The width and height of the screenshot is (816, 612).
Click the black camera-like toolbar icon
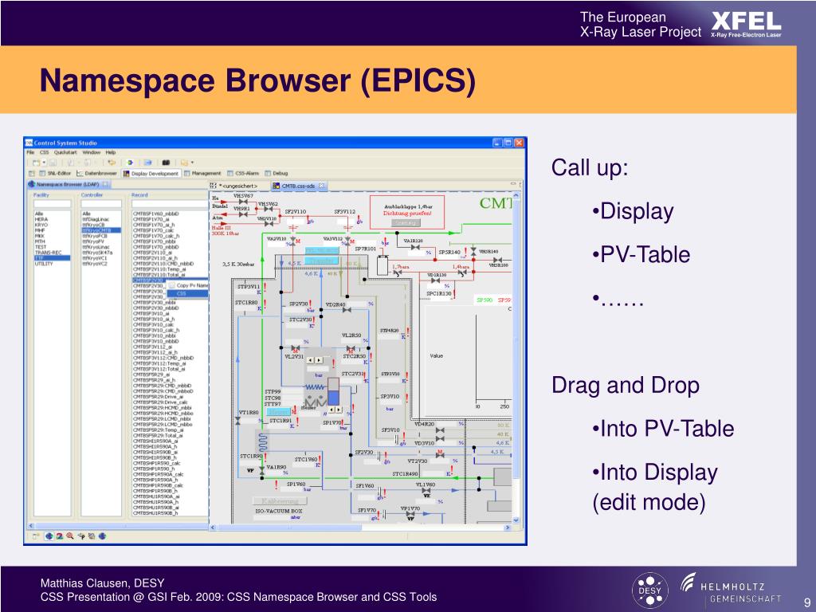tap(166, 163)
